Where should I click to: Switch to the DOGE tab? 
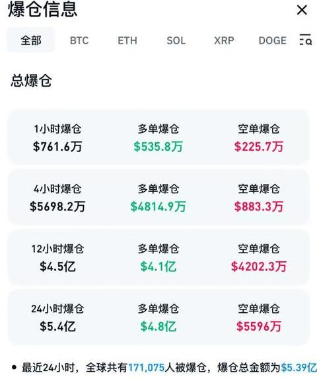273,40
